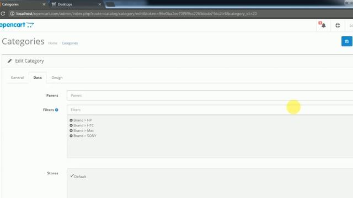Show site info icon in address bar

(x=12, y=13)
